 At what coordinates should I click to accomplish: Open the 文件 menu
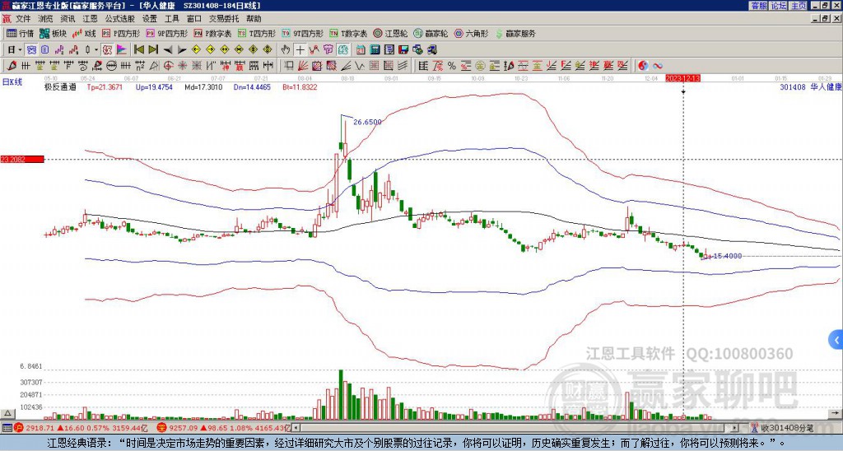pos(22,19)
